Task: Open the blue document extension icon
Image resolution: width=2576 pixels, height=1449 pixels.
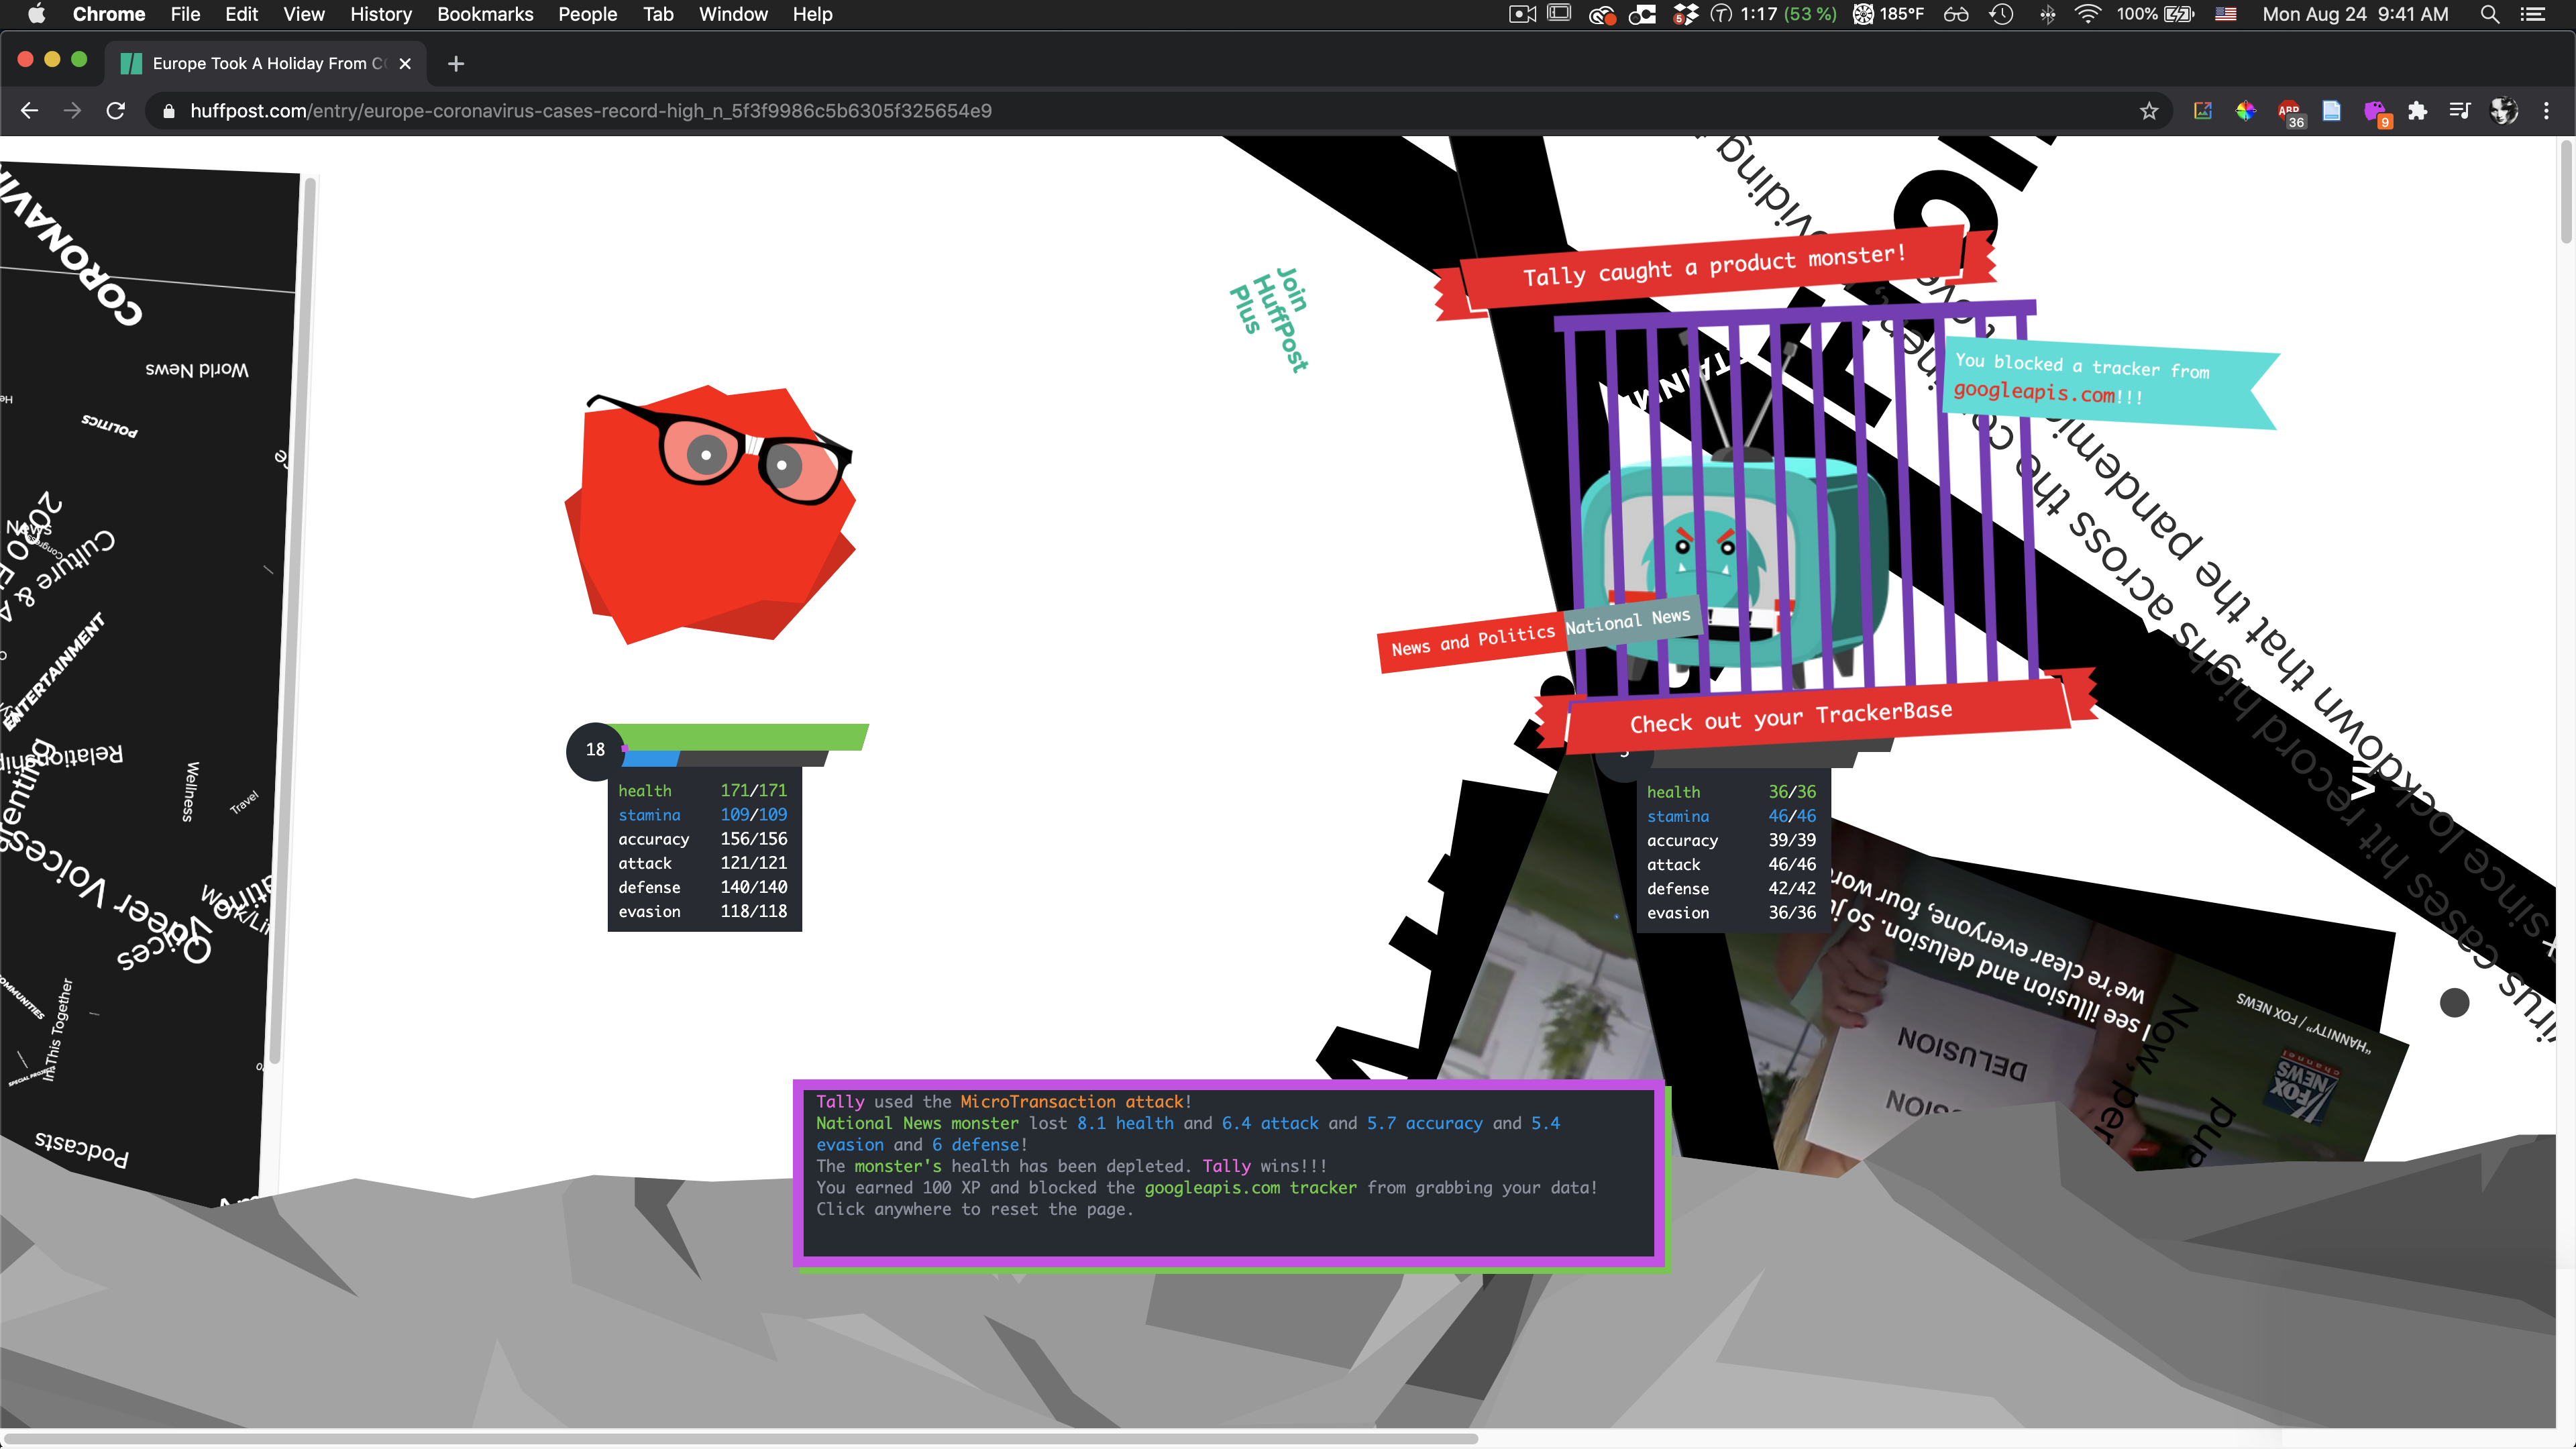Action: coord(2332,111)
